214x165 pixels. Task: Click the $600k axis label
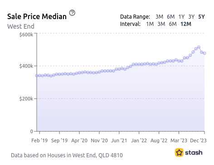click(x=26, y=35)
